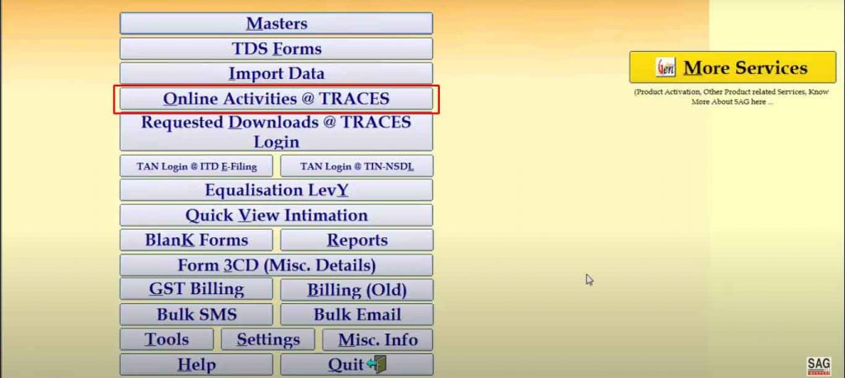Open the Masters menu button

tap(276, 24)
